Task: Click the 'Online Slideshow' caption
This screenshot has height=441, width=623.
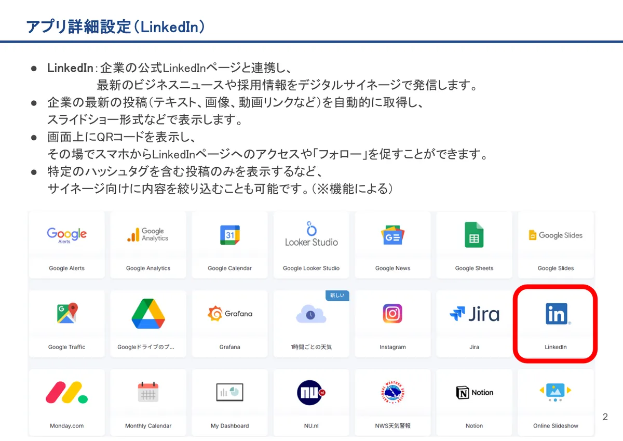Action: 556,426
